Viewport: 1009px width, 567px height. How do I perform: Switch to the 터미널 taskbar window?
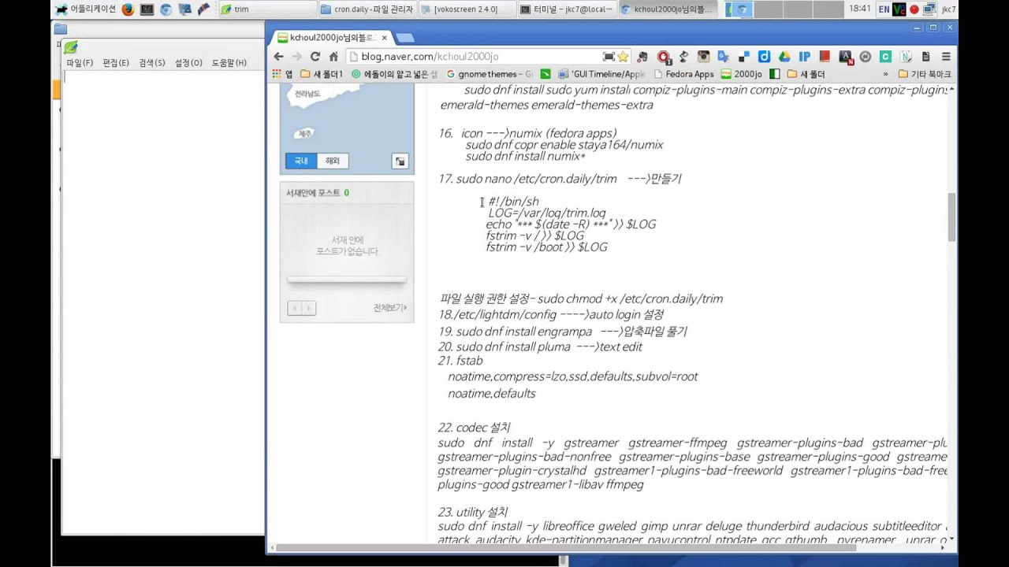pos(568,9)
